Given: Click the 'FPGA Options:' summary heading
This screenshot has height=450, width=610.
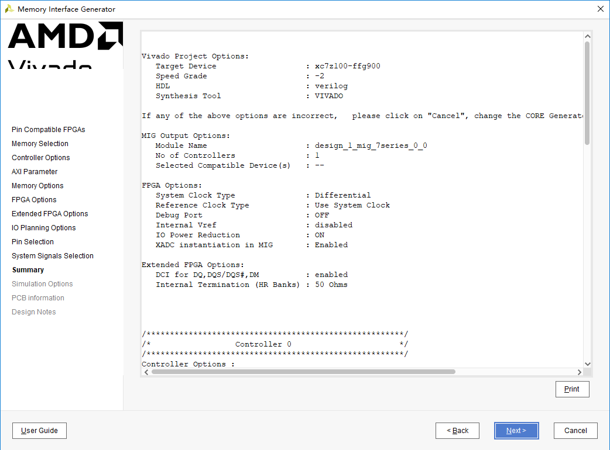Looking at the screenshot, I should point(172,185).
